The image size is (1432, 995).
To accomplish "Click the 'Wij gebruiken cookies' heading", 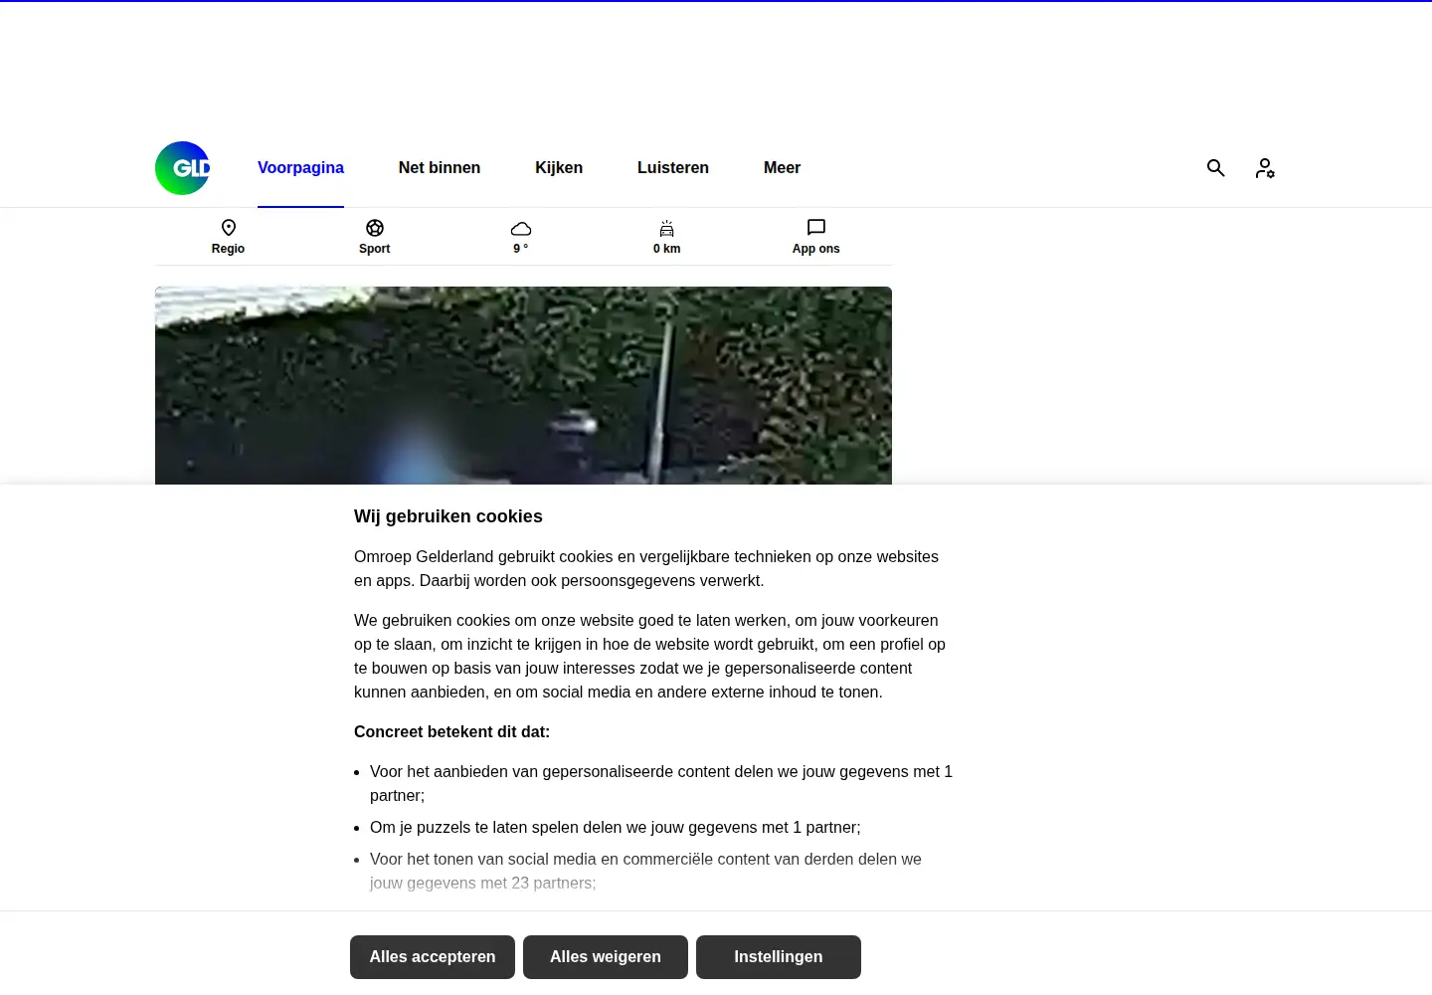I will [x=448, y=516].
